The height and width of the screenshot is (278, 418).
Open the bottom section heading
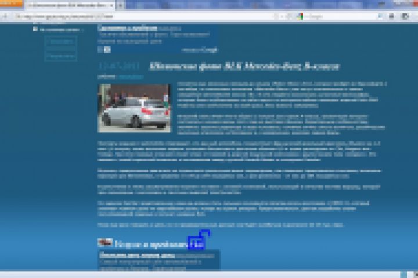[x=160, y=244]
